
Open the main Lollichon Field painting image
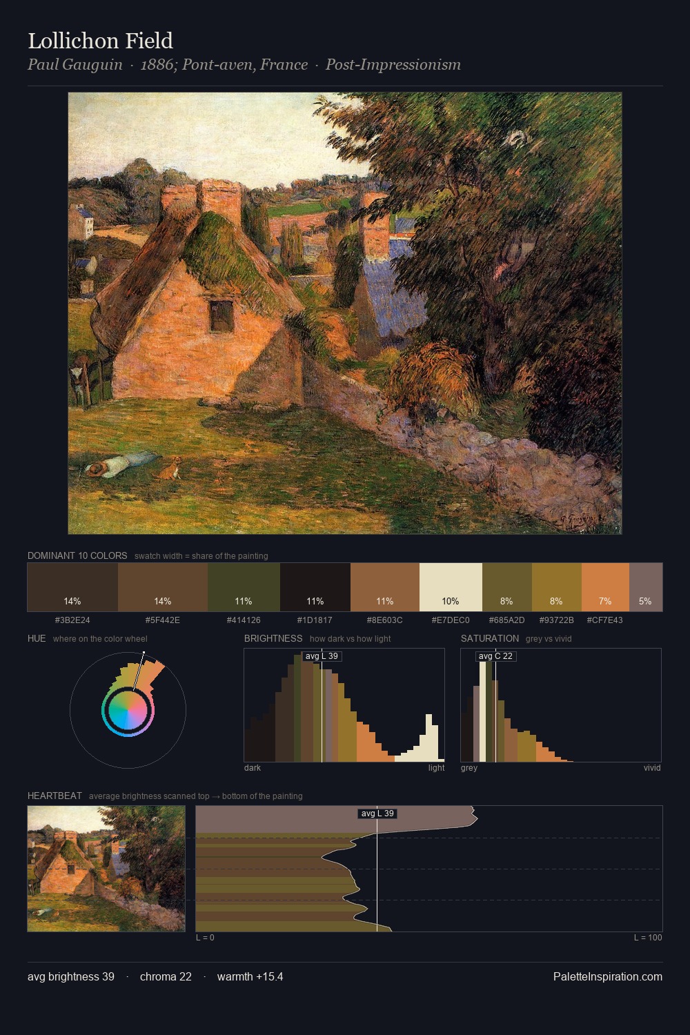(345, 313)
